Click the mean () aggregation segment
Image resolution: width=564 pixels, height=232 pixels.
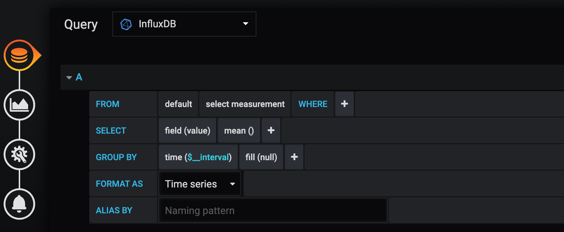(x=239, y=131)
